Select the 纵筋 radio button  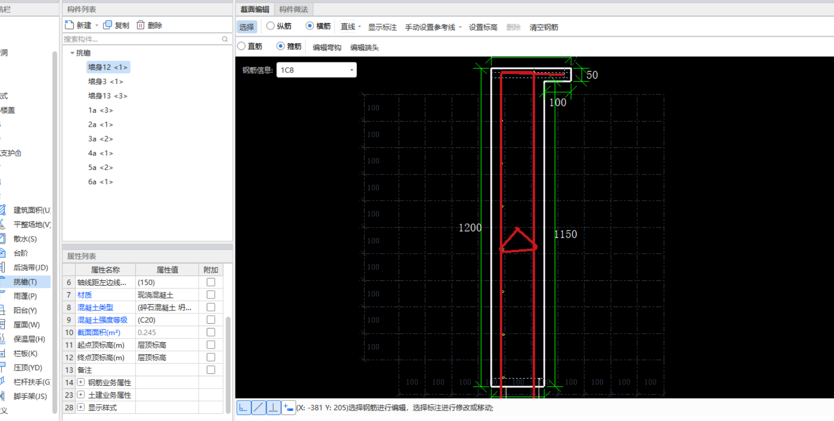pos(270,26)
